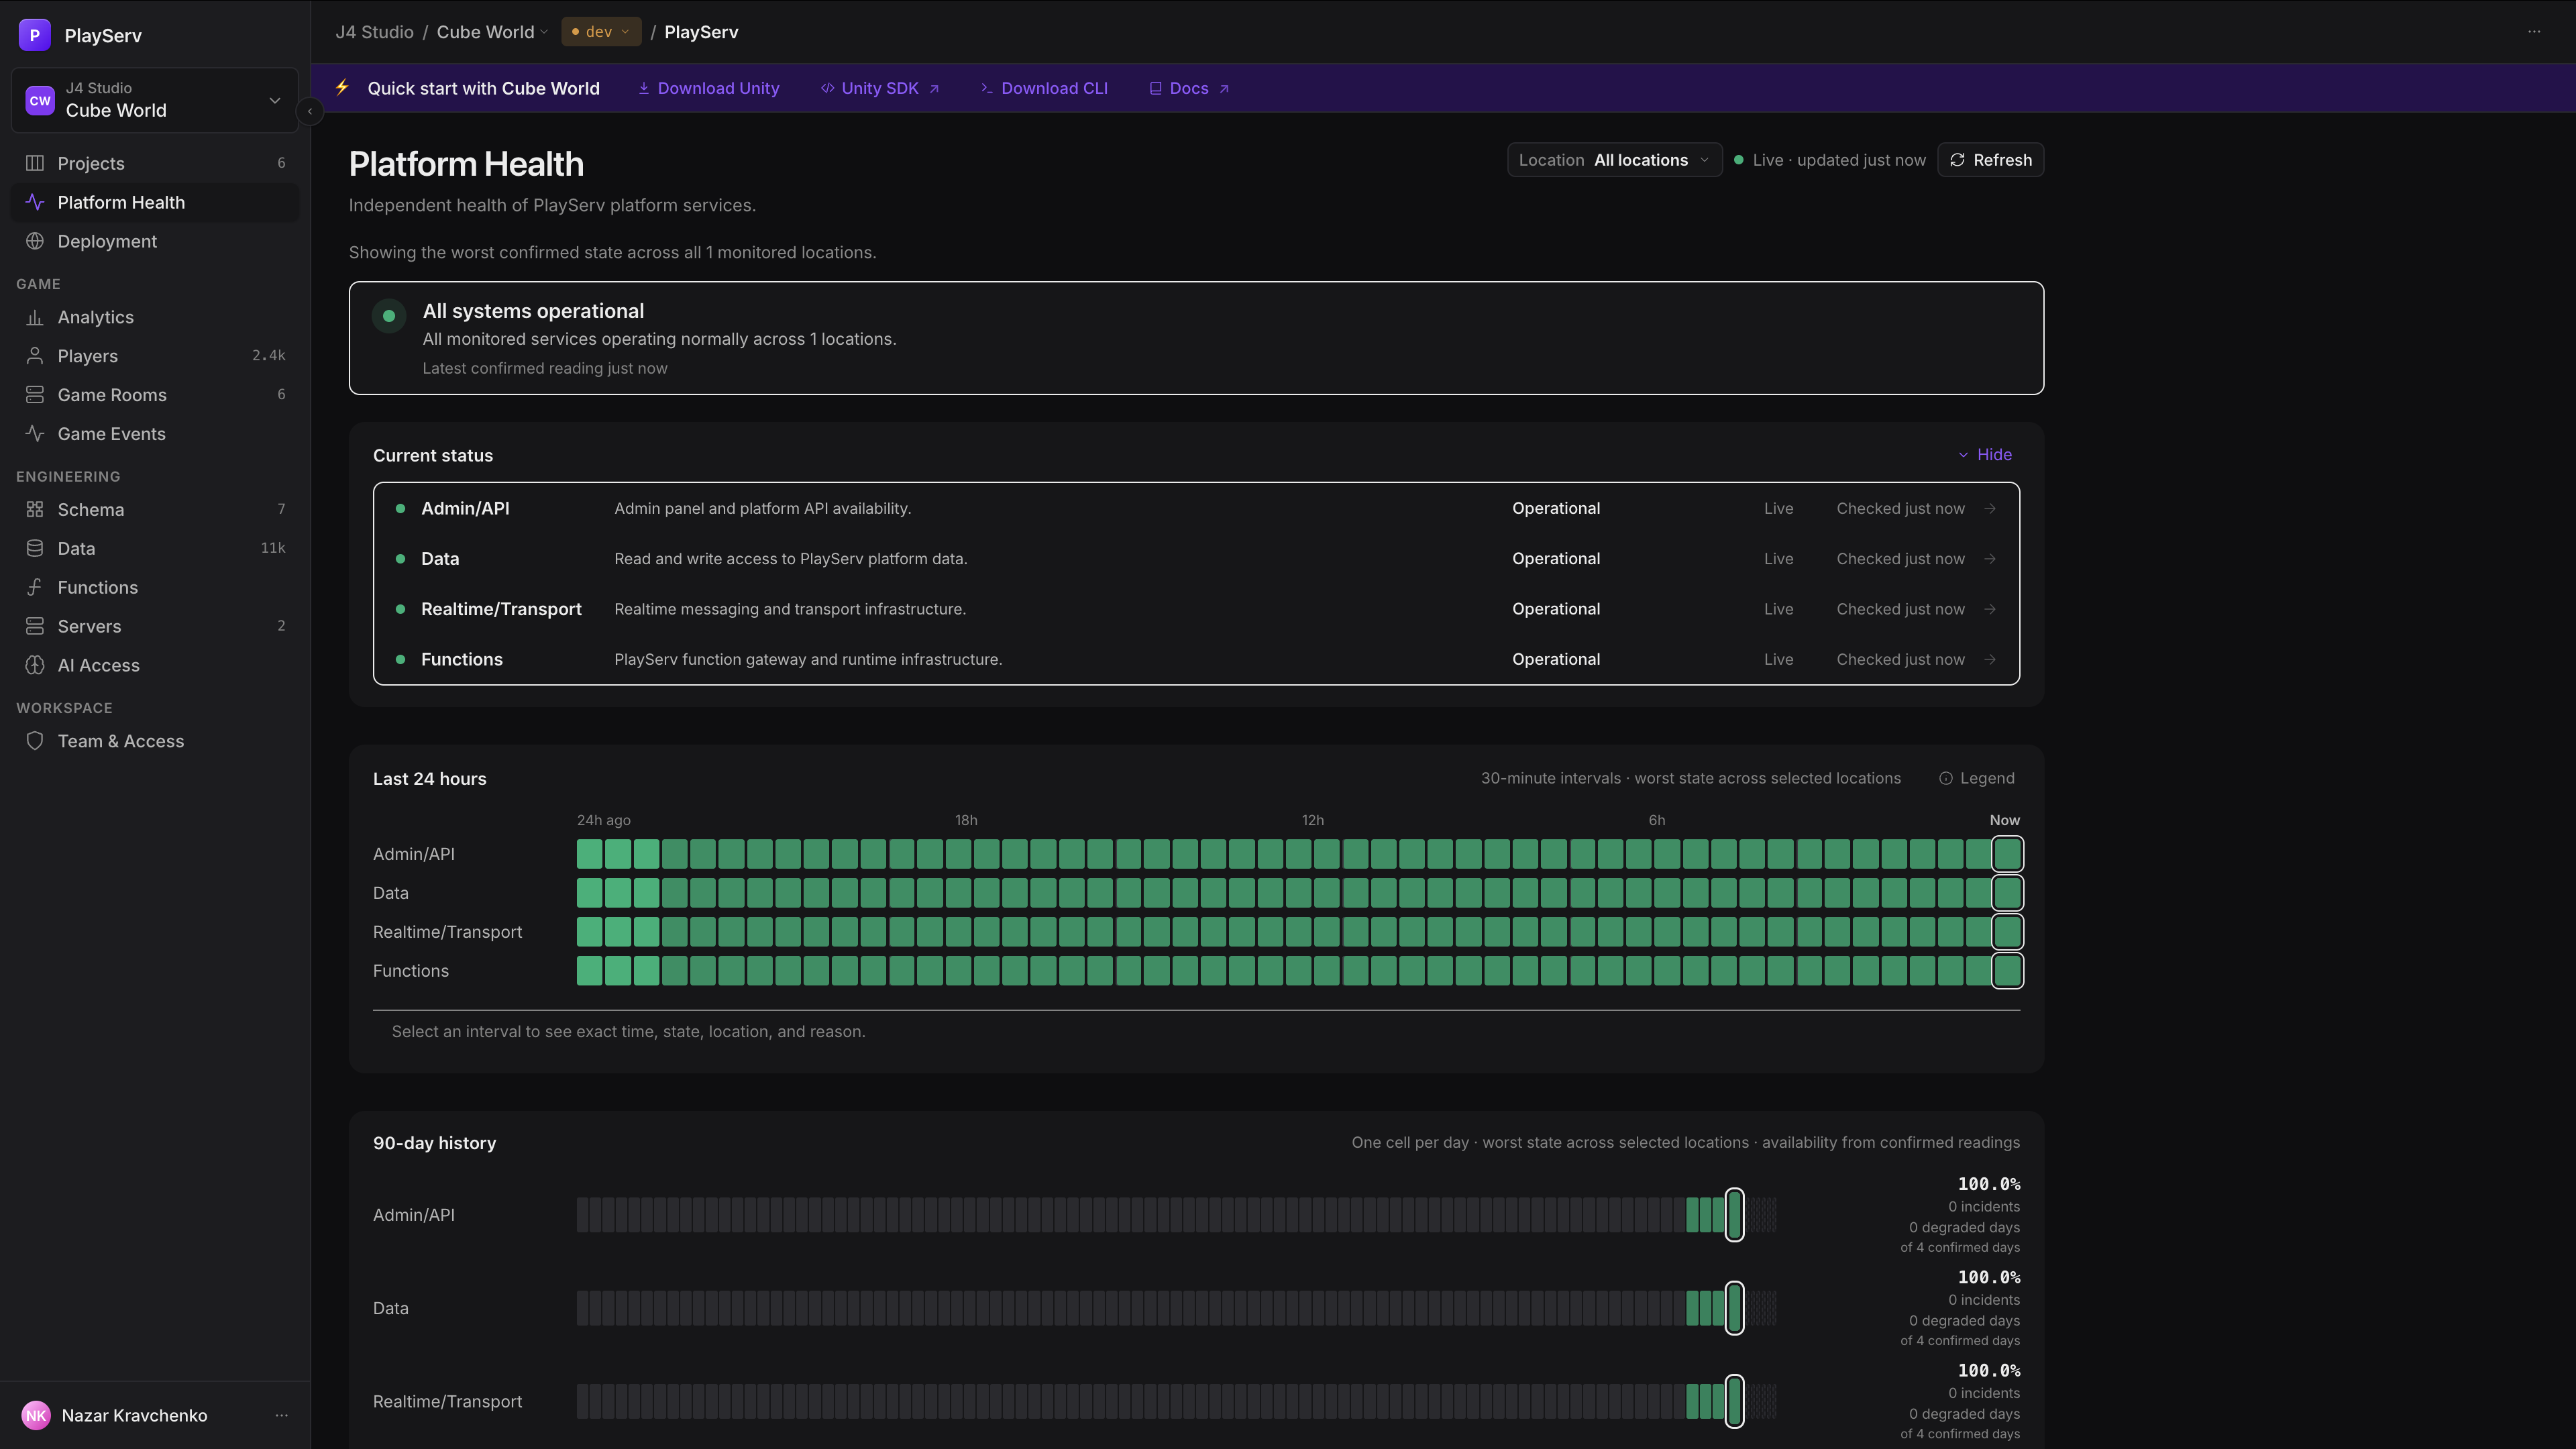Open the Location All locations dropdown

tap(1614, 160)
